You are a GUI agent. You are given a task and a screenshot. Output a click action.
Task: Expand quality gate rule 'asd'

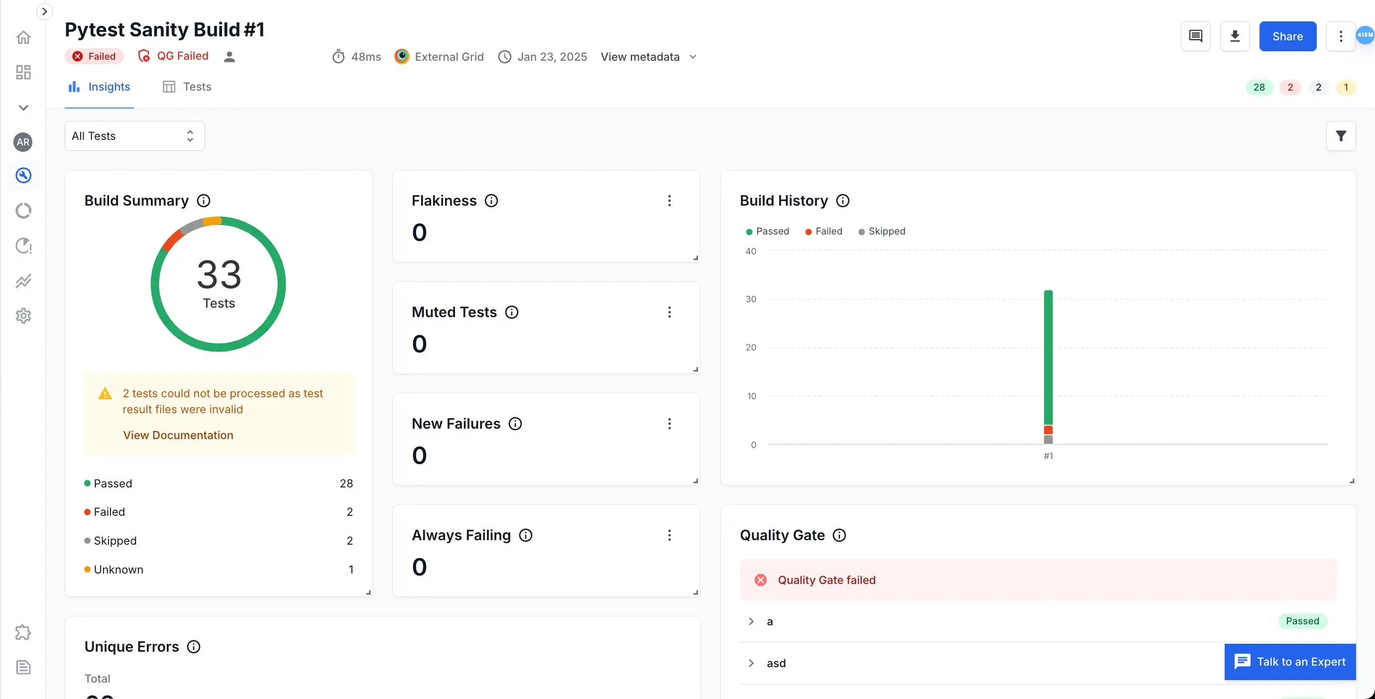[x=751, y=663]
